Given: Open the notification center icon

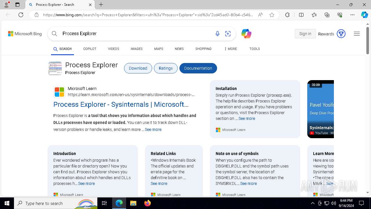Looking at the screenshot, I should point(361,203).
